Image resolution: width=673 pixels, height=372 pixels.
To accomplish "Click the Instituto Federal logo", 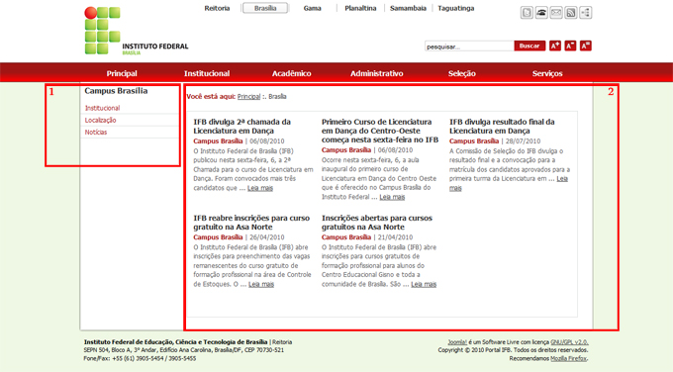I will click(x=136, y=31).
